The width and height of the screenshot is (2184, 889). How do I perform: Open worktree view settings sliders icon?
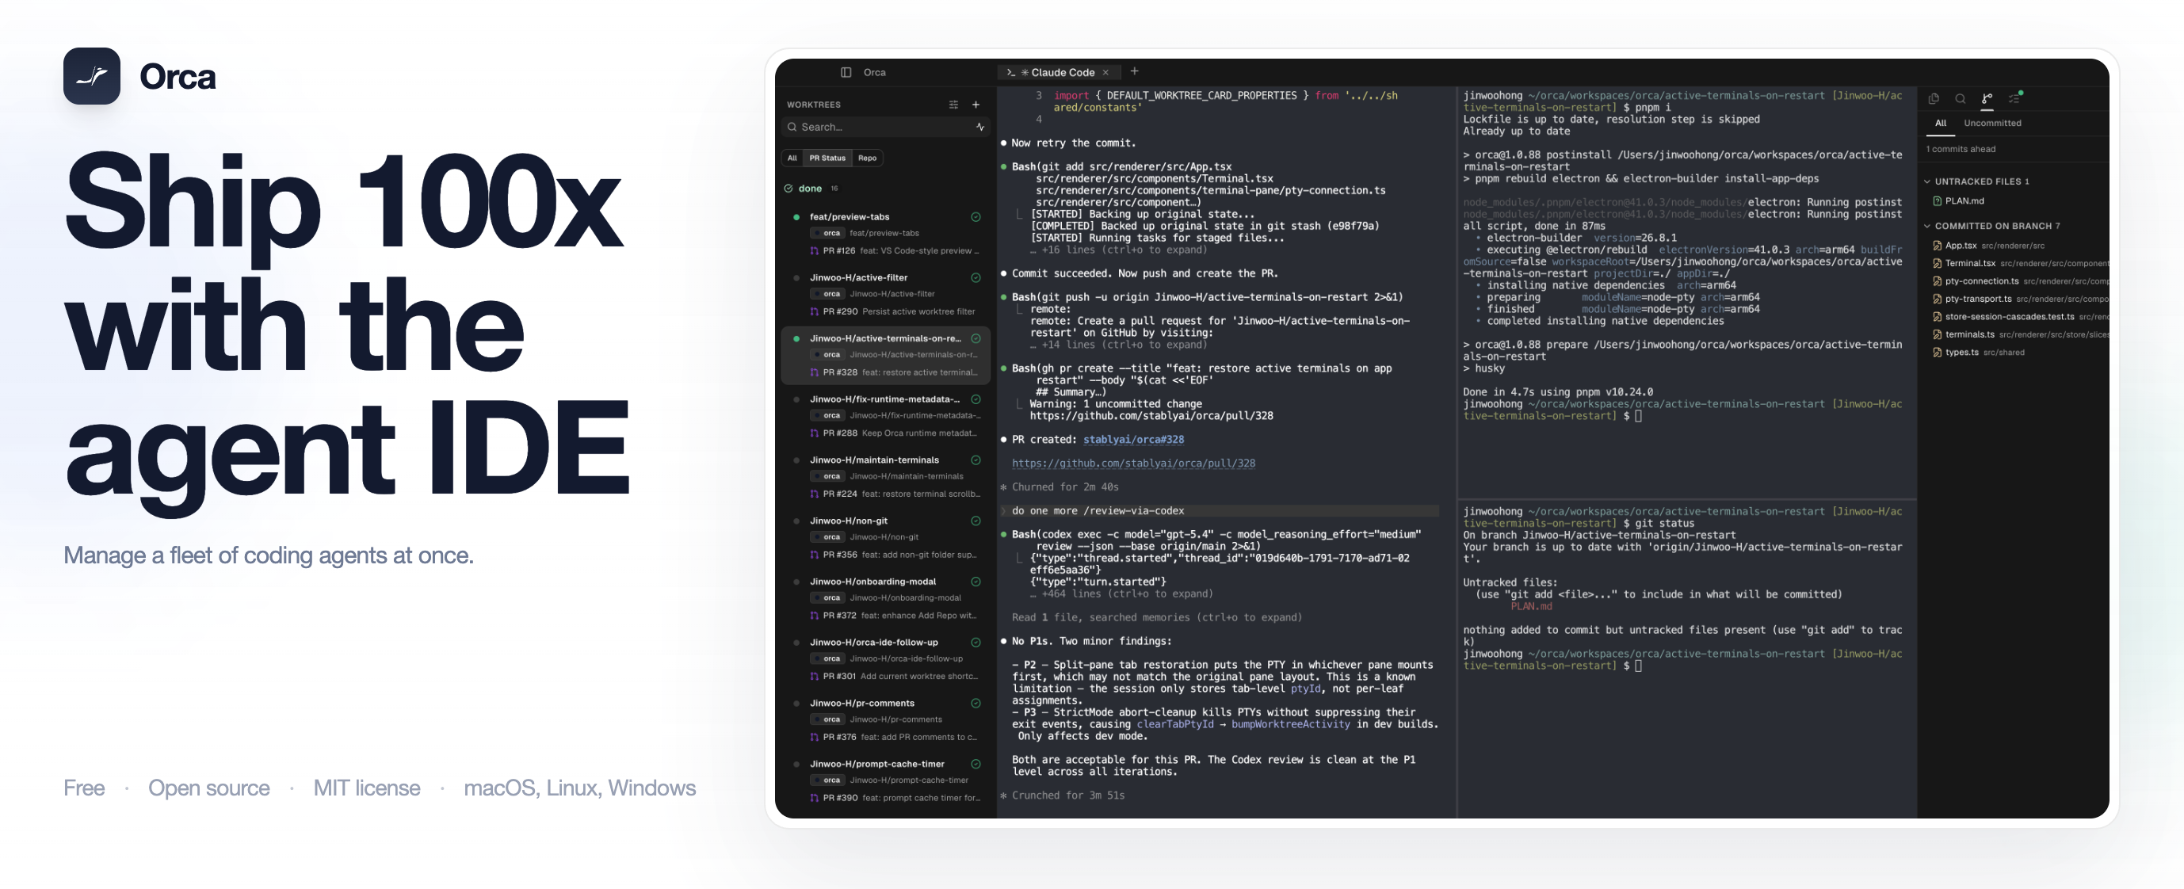pos(953,105)
